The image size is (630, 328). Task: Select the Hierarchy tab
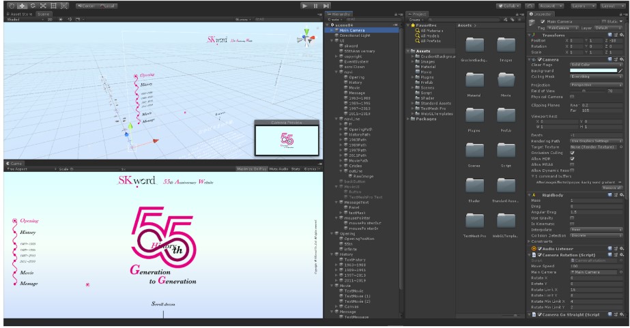point(339,14)
